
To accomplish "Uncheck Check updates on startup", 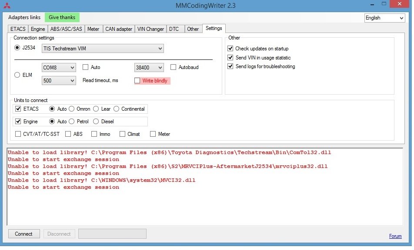I will pyautogui.click(x=230, y=49).
